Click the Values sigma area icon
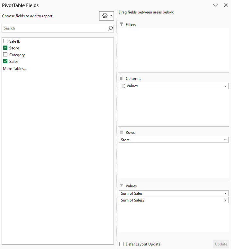Image resolution: width=231 pixels, height=249 pixels. [x=122, y=186]
